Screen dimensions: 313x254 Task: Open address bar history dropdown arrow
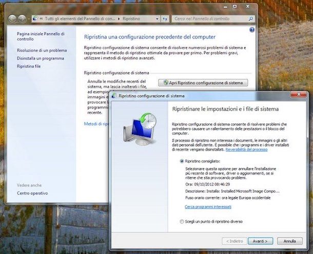pos(157,19)
